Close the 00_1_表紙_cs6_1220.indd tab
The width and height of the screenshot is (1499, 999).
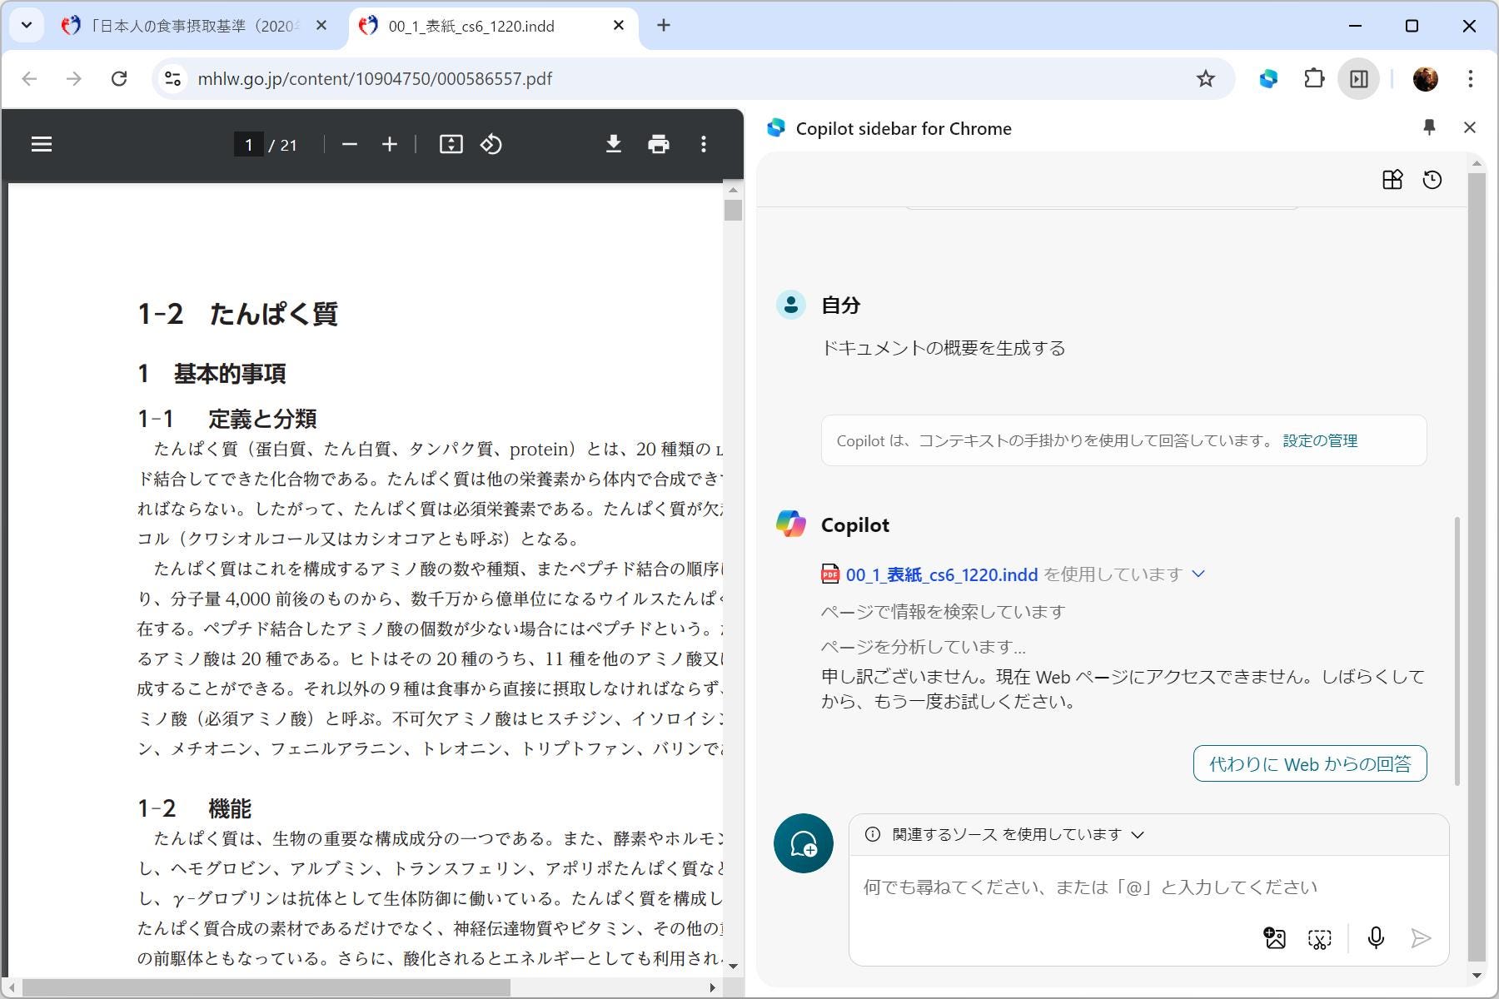click(619, 26)
